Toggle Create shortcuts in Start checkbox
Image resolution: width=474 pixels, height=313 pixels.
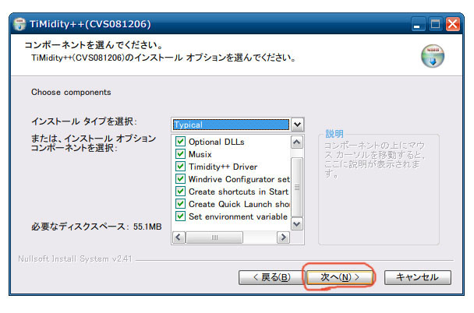(180, 192)
